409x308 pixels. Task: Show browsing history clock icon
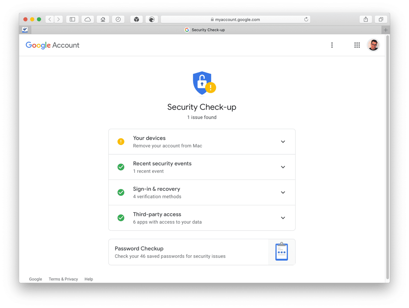[118, 20]
